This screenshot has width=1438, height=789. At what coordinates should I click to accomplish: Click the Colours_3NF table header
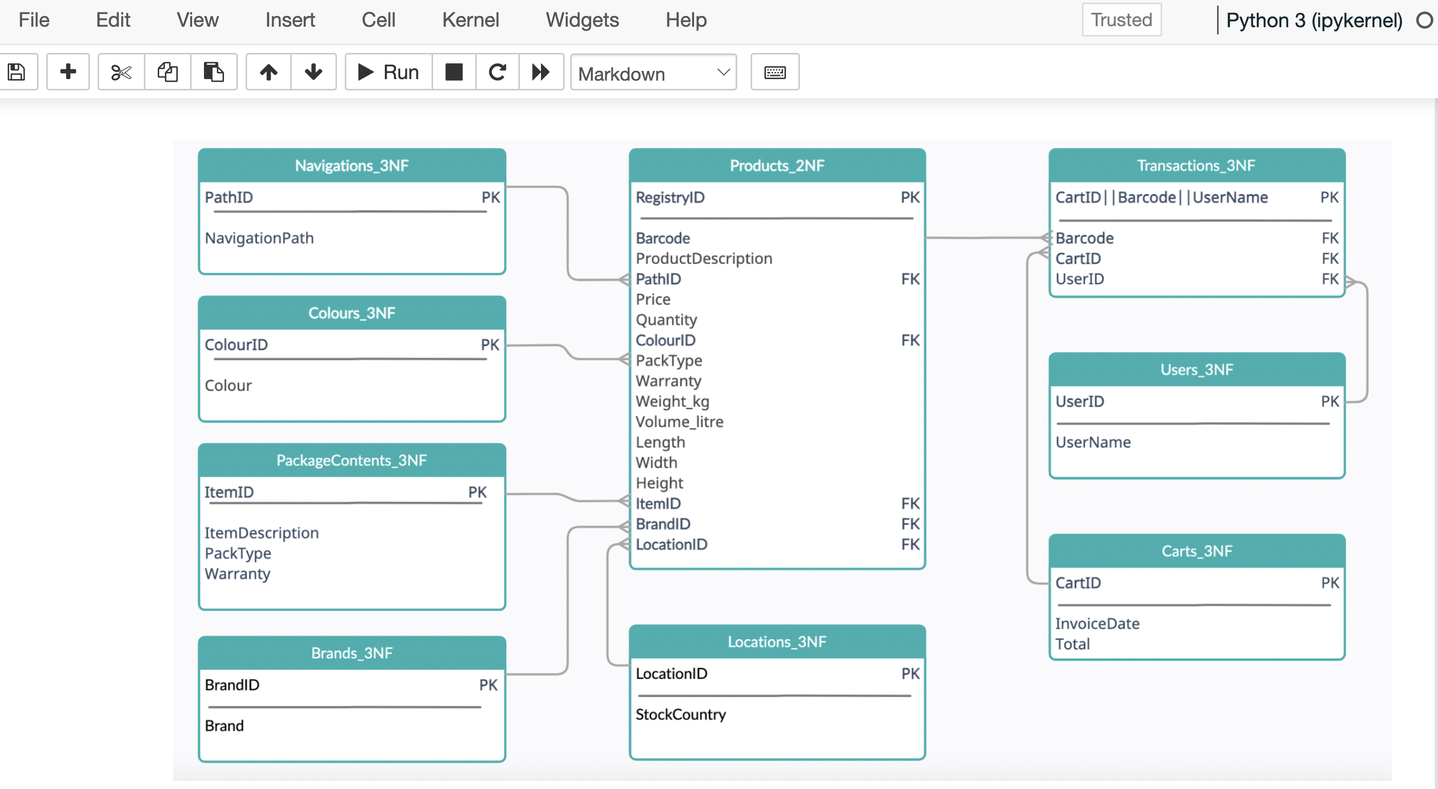click(352, 313)
